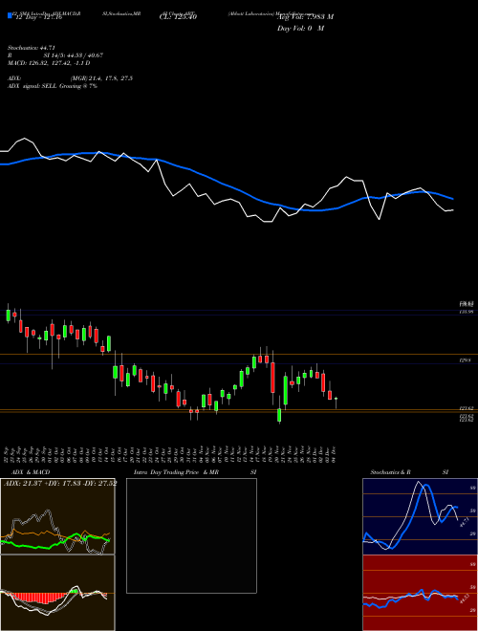The height and width of the screenshot is (631, 478).
Task: Click the tall red candlestick after the mid-chart peak
Action: [x=272, y=378]
